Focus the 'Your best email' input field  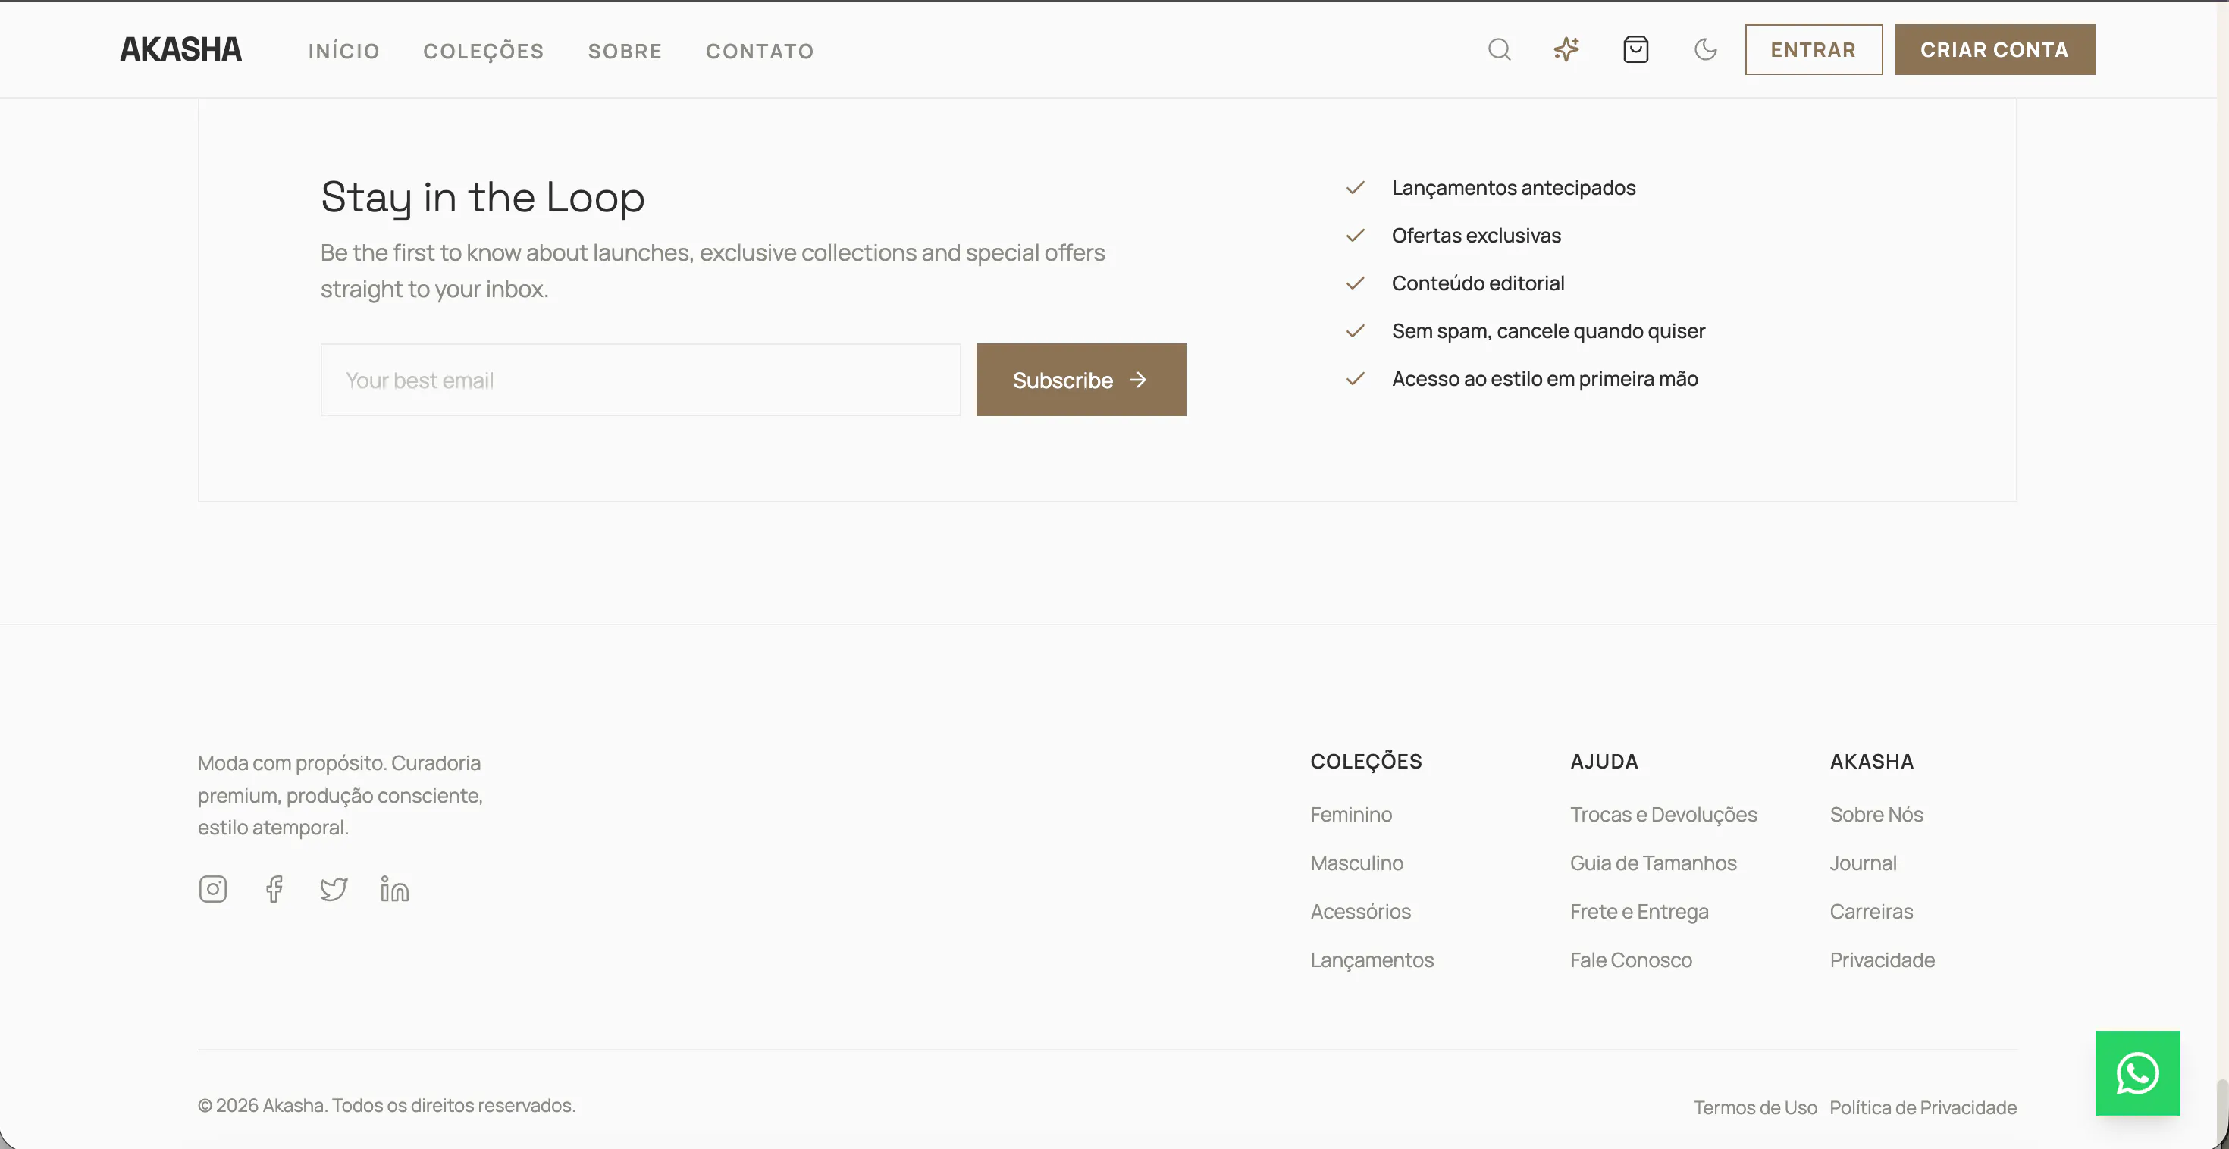coord(641,380)
